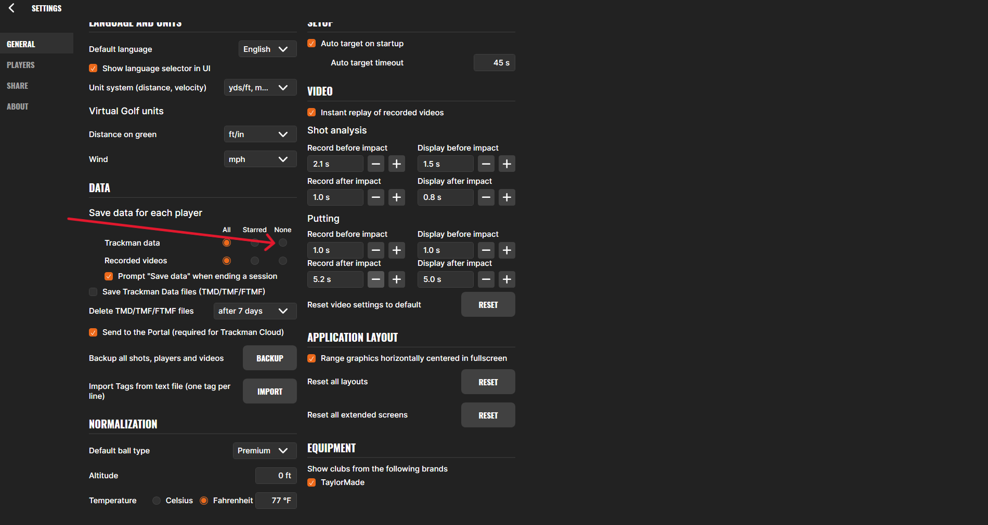The width and height of the screenshot is (988, 525).
Task: Open the Default language dropdown
Action: tap(268, 49)
